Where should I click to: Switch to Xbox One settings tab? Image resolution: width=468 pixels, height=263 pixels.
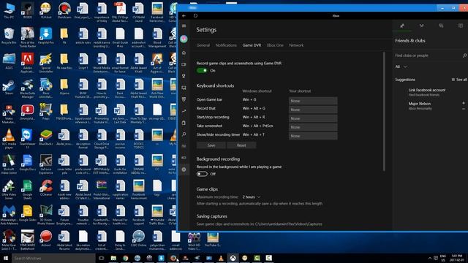(275, 45)
